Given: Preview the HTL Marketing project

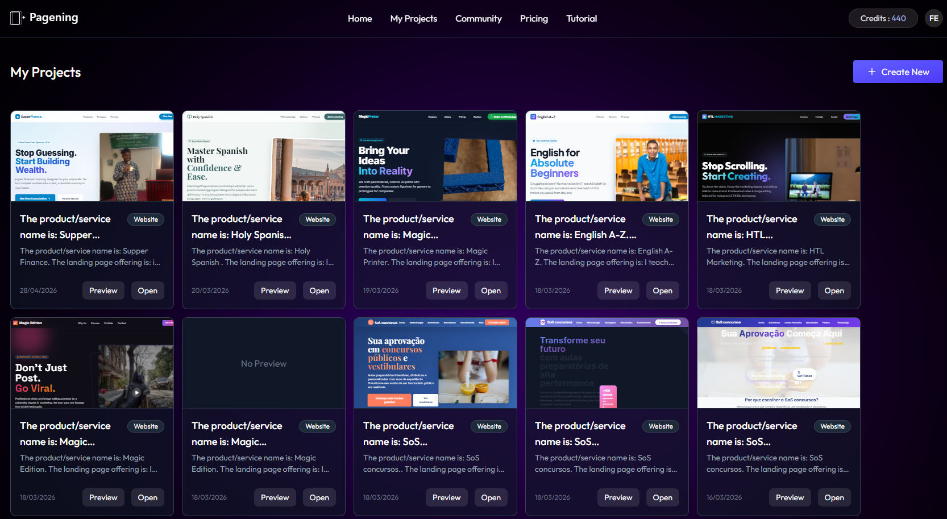Looking at the screenshot, I should pyautogui.click(x=790, y=290).
